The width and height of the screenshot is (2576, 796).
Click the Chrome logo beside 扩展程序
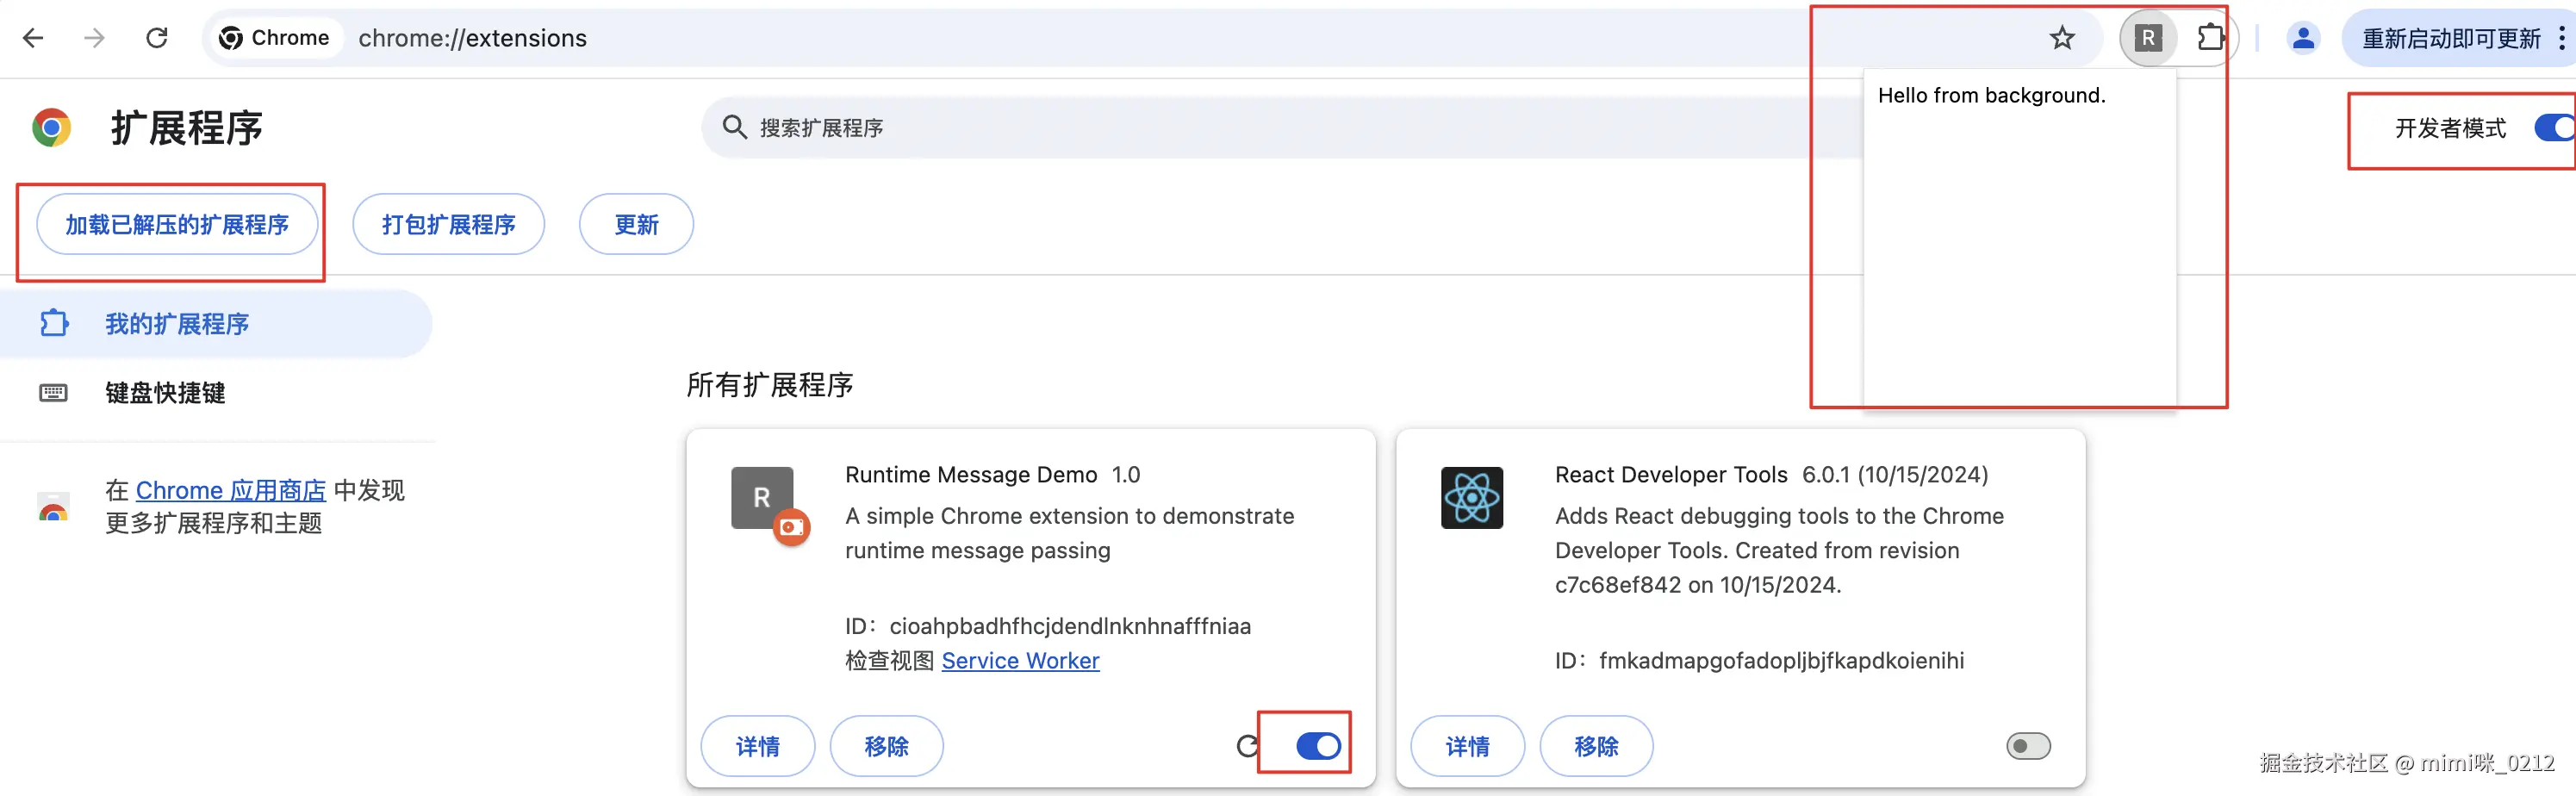click(52, 128)
